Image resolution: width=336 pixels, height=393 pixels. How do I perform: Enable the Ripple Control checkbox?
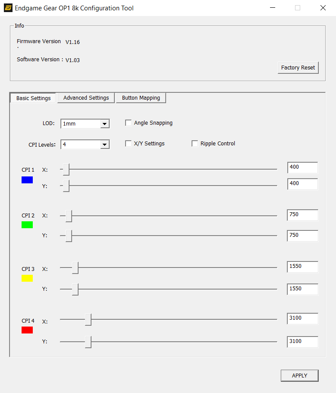click(x=195, y=144)
